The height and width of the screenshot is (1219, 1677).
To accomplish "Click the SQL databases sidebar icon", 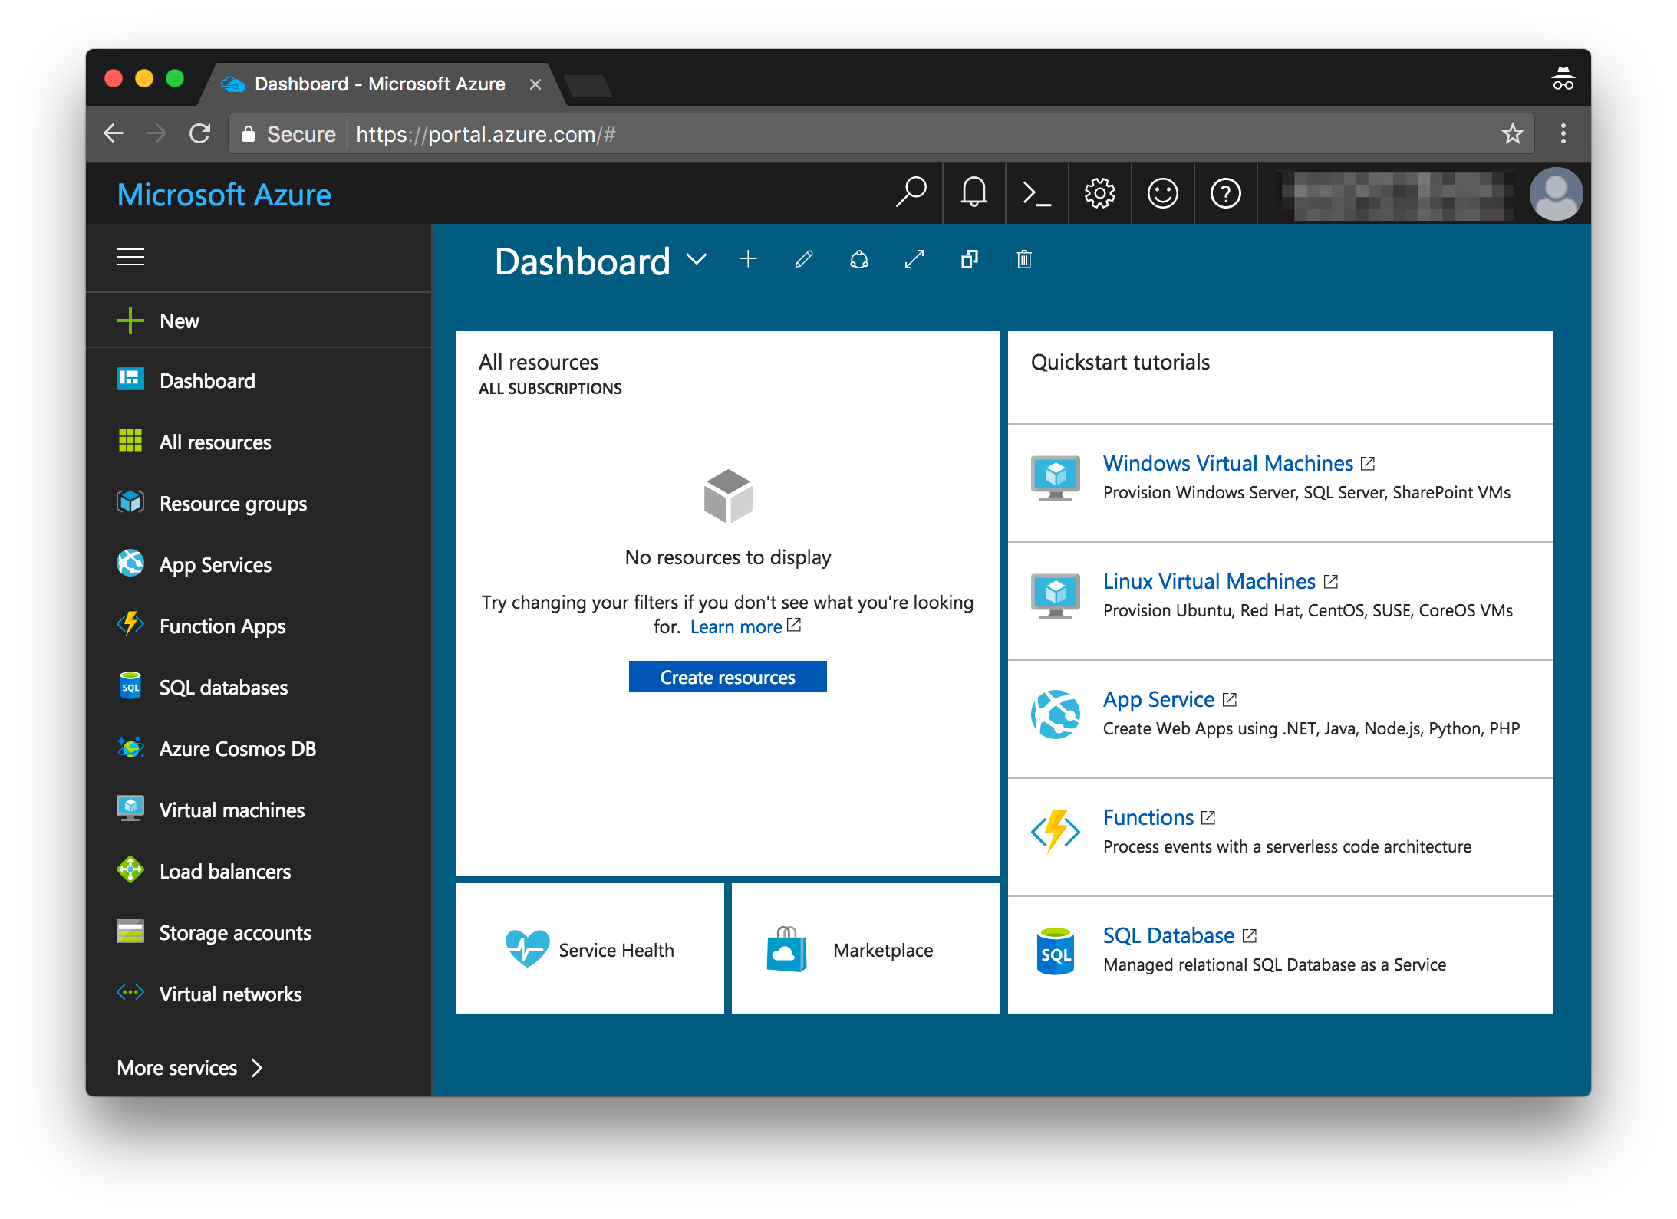I will 130,686.
